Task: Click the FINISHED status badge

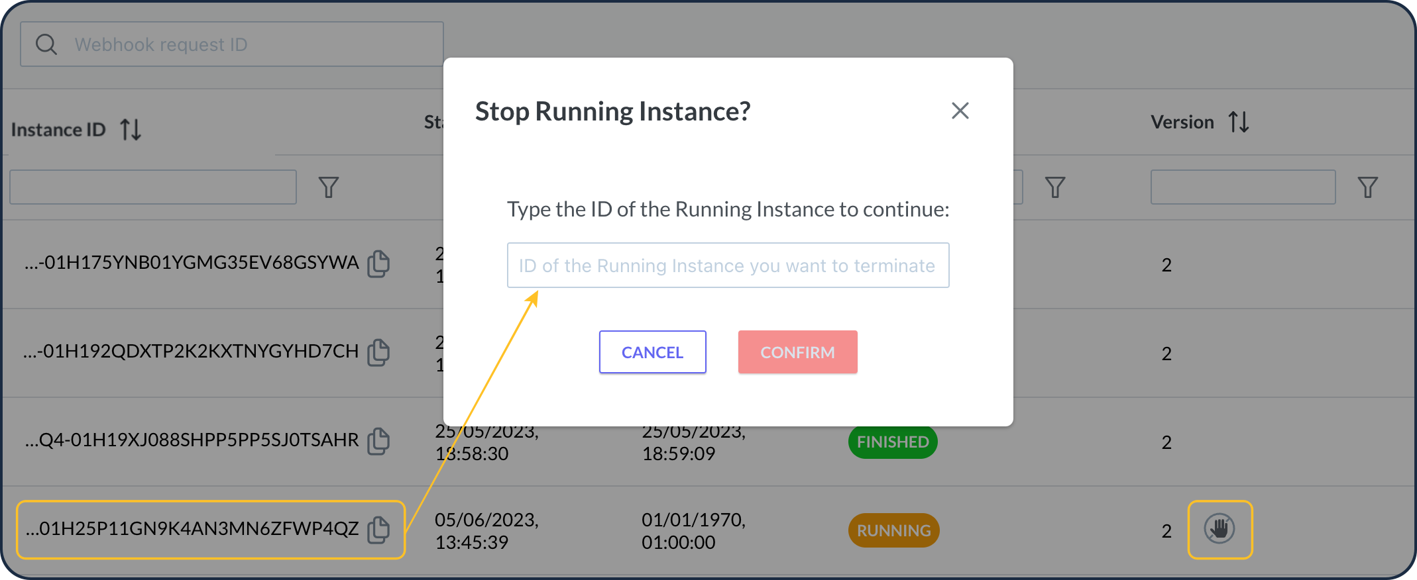Action: [892, 442]
